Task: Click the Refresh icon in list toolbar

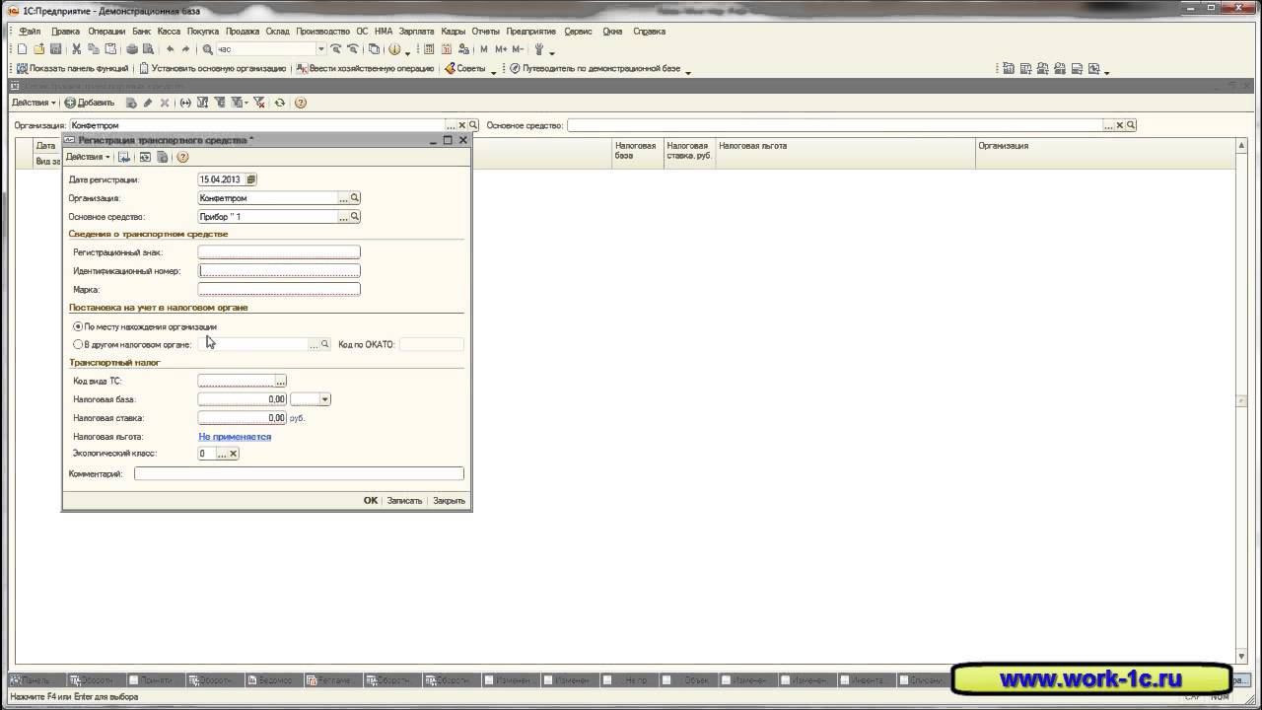Action: [280, 103]
